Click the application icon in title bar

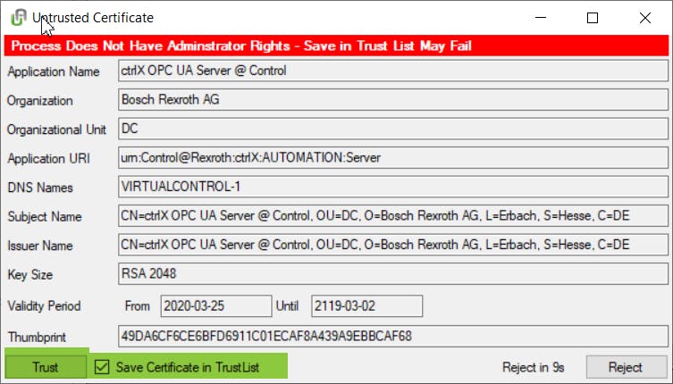click(19, 18)
